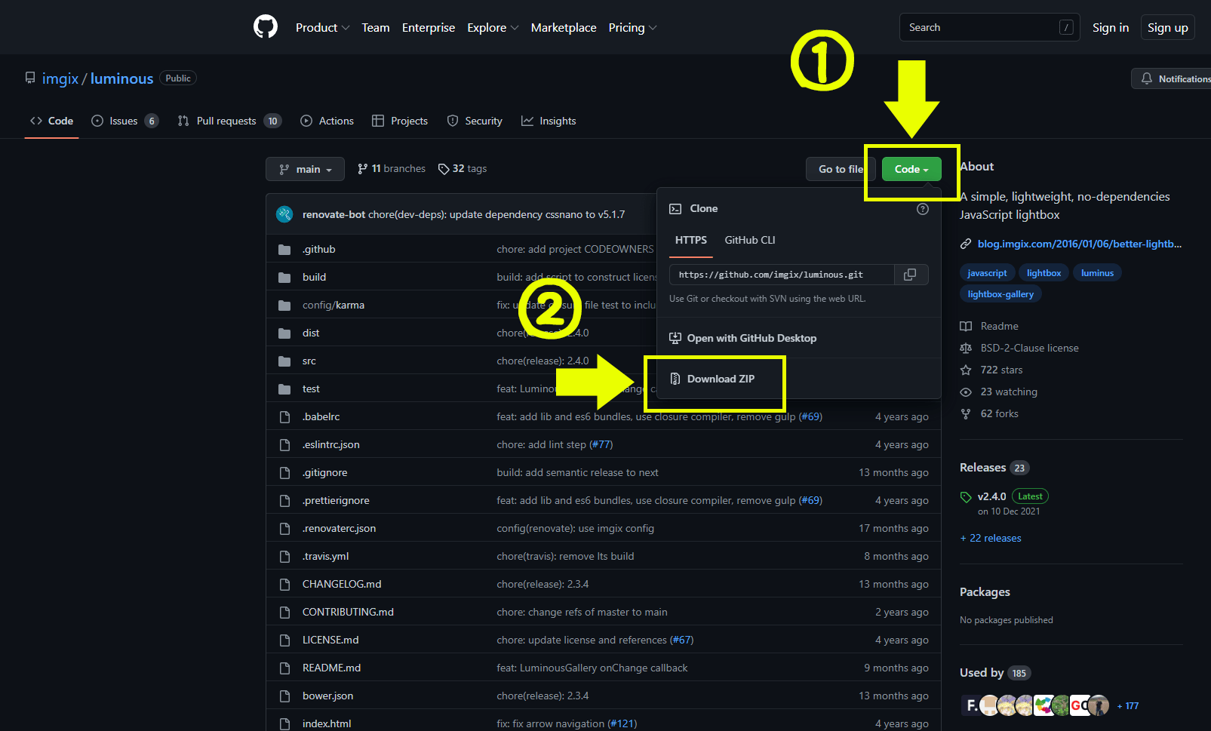Copy the clone URL with clipboard icon
Screen dimensions: 1211x731
(910, 275)
